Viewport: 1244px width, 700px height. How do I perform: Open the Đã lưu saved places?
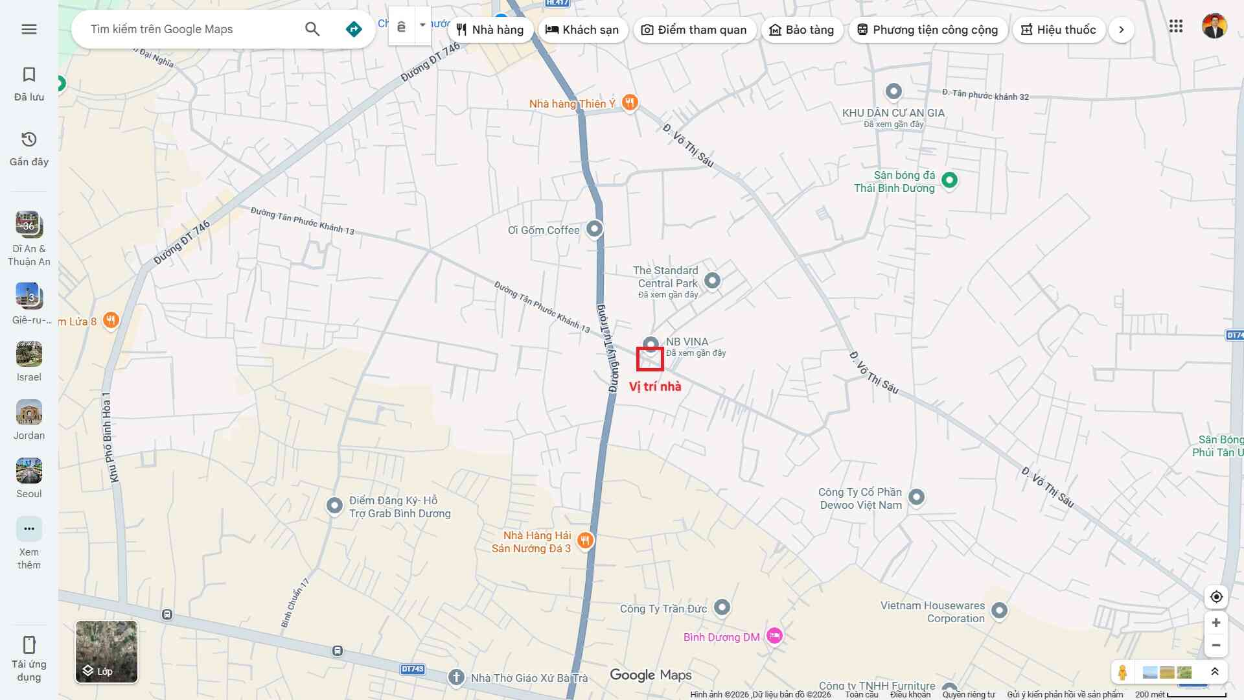tap(29, 84)
